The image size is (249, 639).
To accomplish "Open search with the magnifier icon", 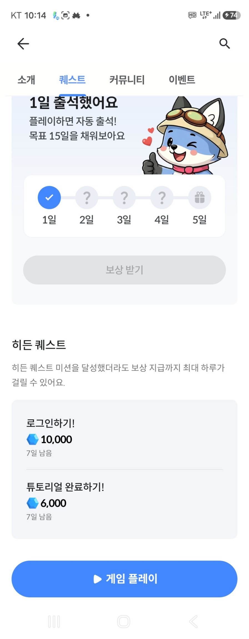I will (224, 44).
